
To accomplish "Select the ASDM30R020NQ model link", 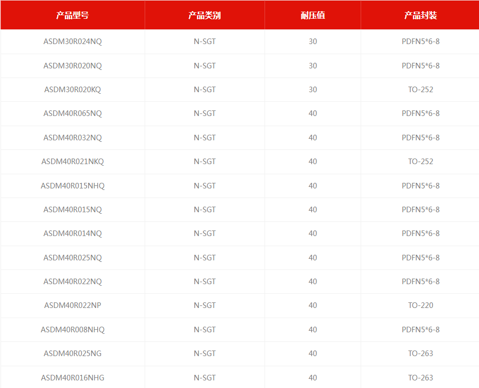I will (x=72, y=66).
